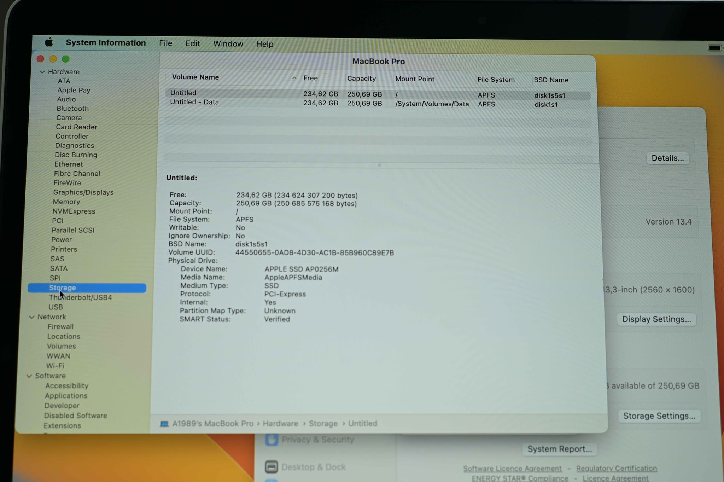This screenshot has width=724, height=482.
Task: Click the Details... button in System Settings
Action: (x=668, y=158)
